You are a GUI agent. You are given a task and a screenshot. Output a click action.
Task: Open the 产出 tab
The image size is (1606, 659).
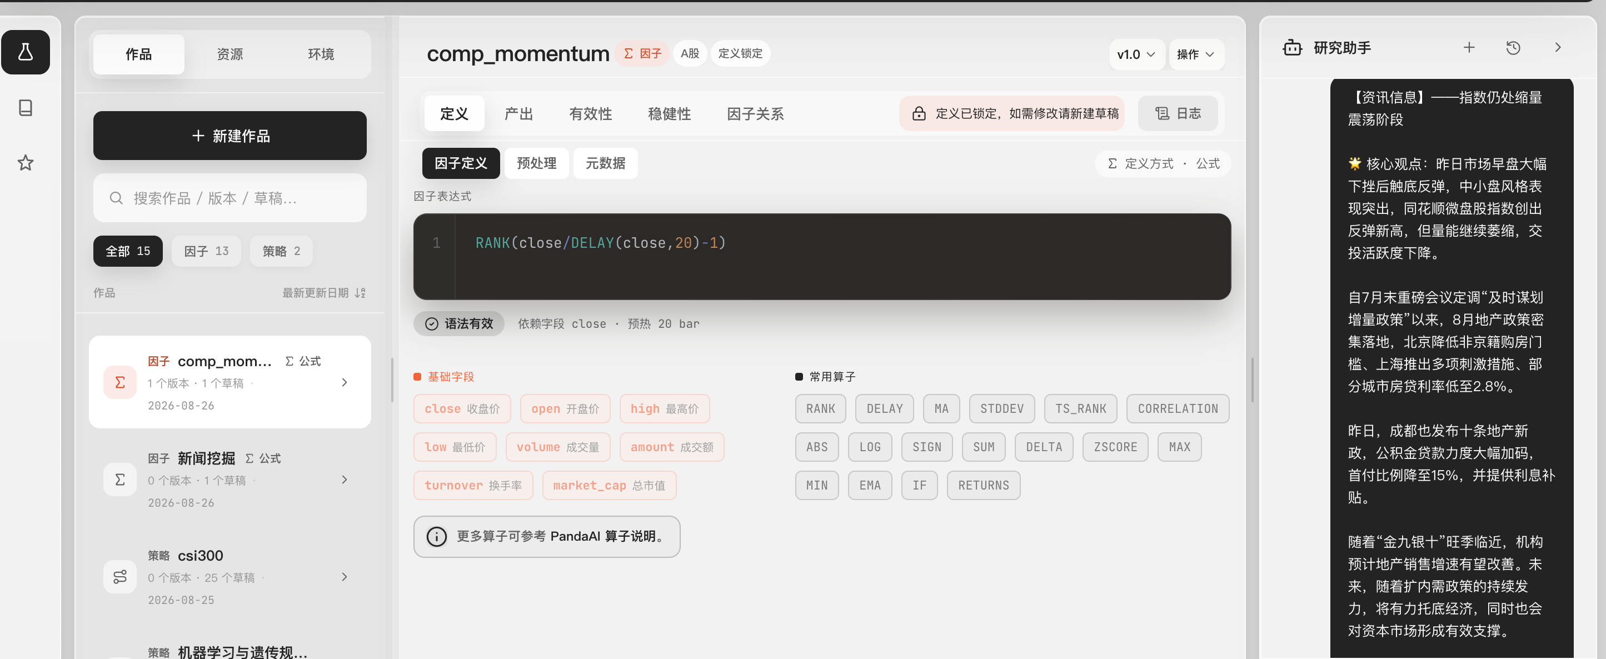[x=518, y=113]
